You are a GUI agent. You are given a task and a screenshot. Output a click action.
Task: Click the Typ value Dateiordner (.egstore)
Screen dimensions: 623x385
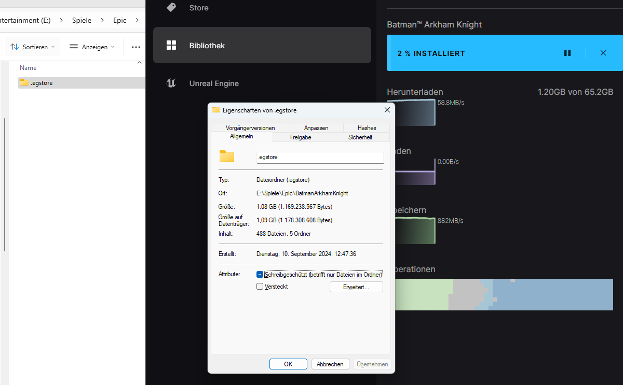click(x=283, y=180)
